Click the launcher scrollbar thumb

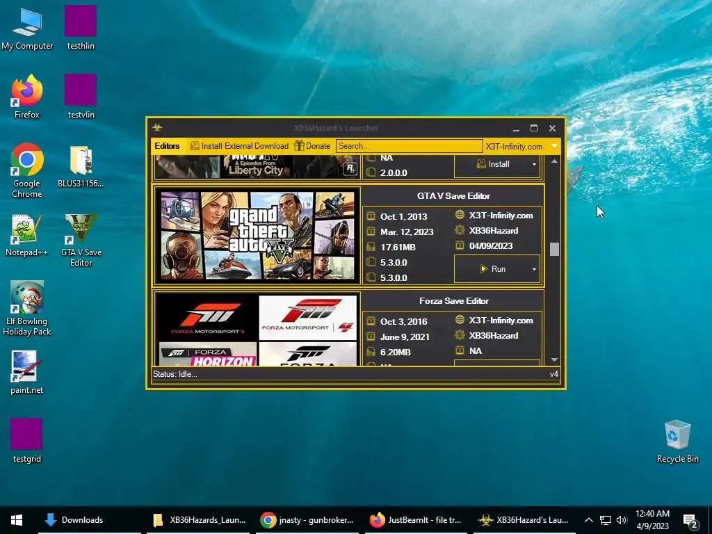click(554, 250)
